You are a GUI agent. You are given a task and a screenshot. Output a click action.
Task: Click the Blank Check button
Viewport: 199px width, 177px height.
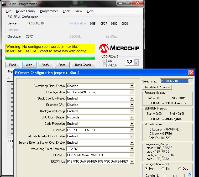coord(83,65)
